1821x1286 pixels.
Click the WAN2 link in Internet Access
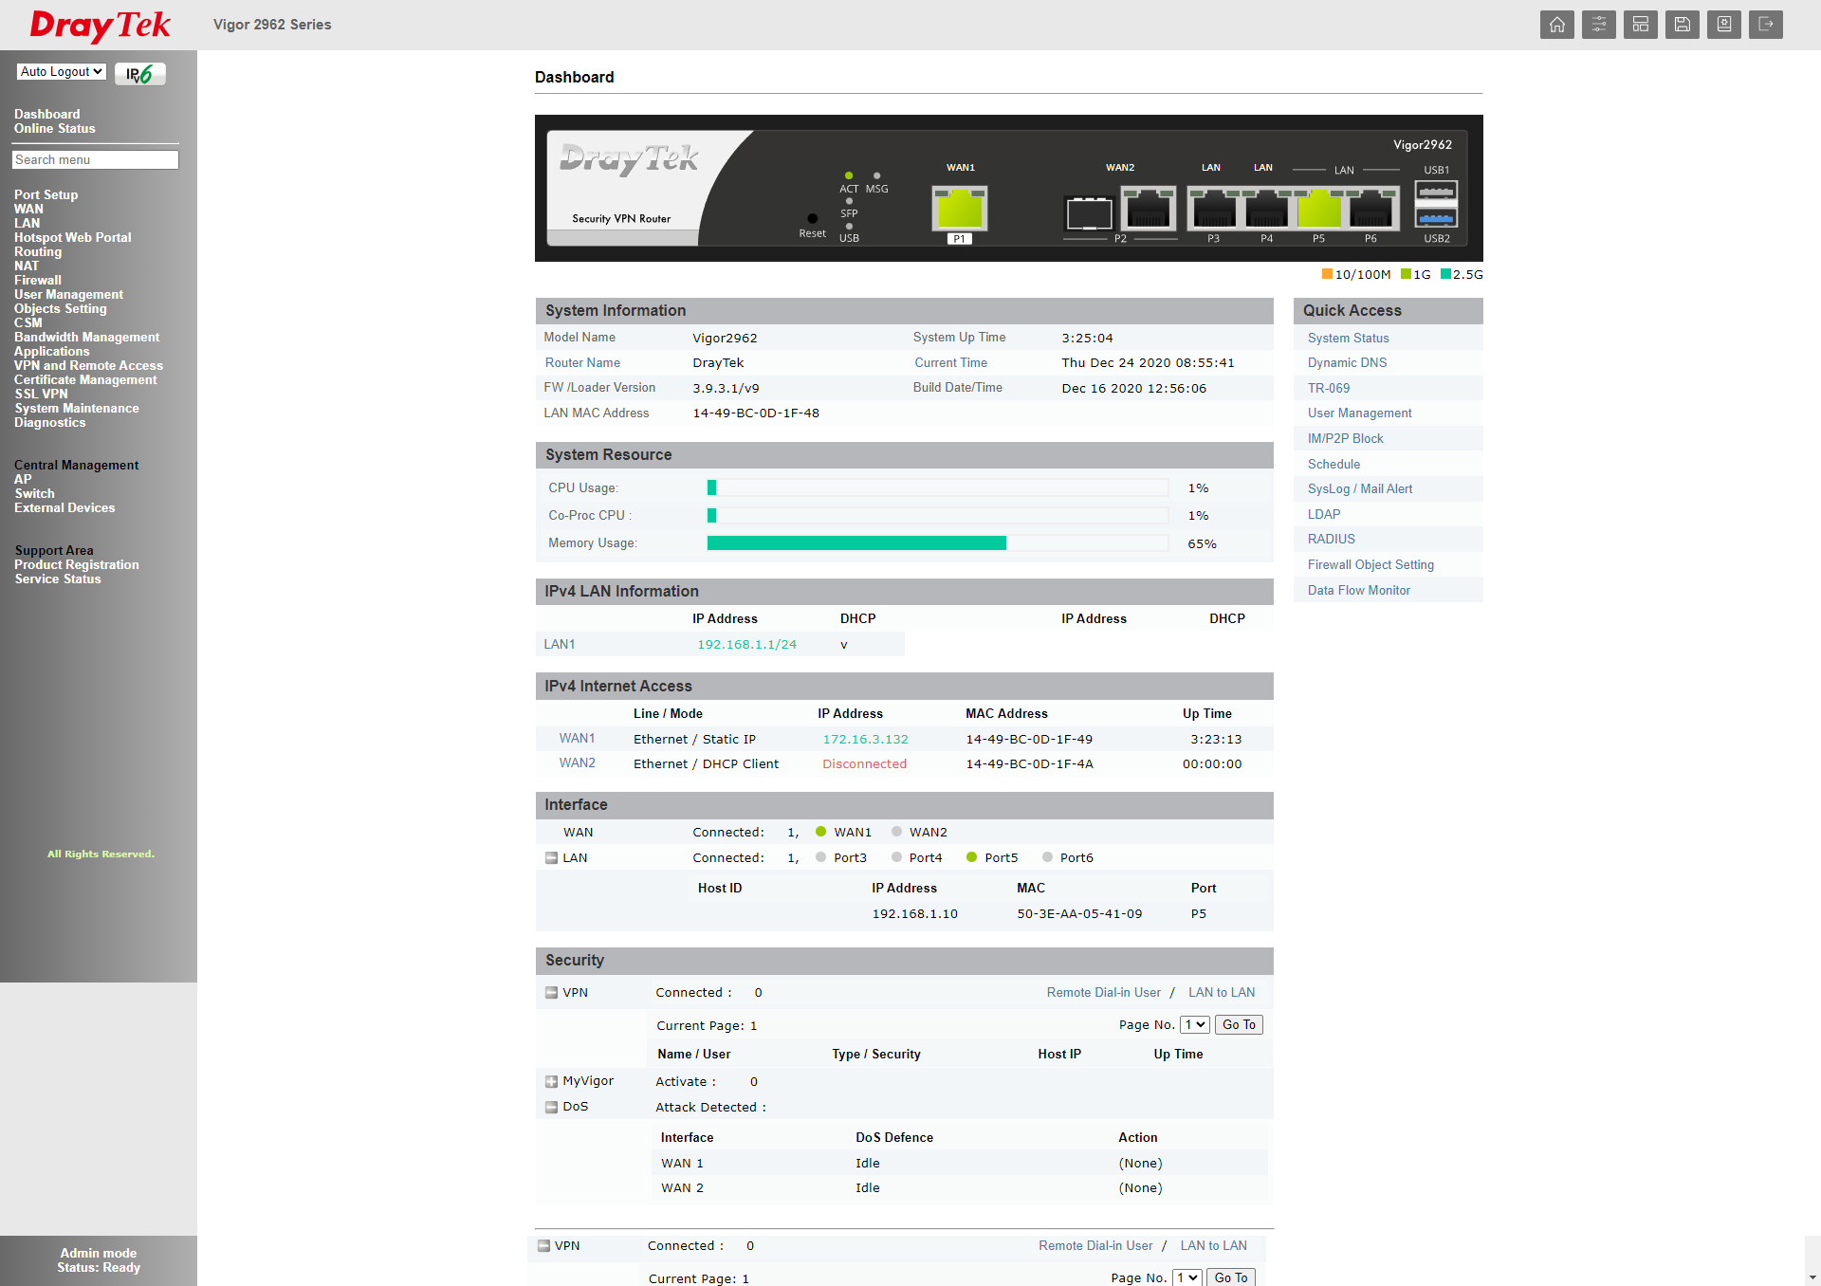577,763
